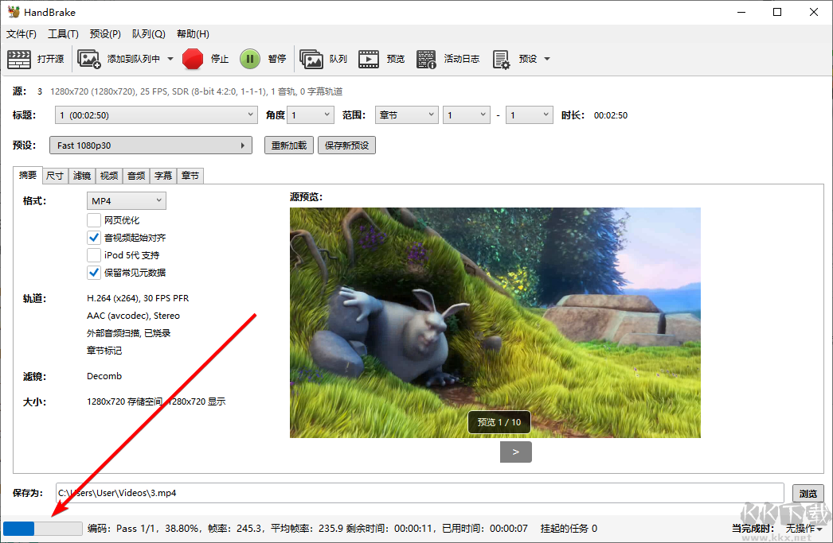Click the 浏览 browse button
This screenshot has width=833, height=543.
click(808, 493)
